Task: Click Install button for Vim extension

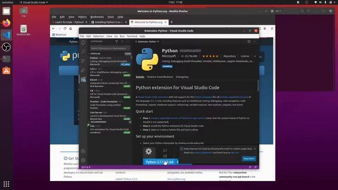Action: [127, 132]
